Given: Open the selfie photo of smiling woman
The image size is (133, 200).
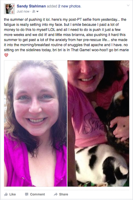Looking at the screenshot, I should (x=35, y=123).
